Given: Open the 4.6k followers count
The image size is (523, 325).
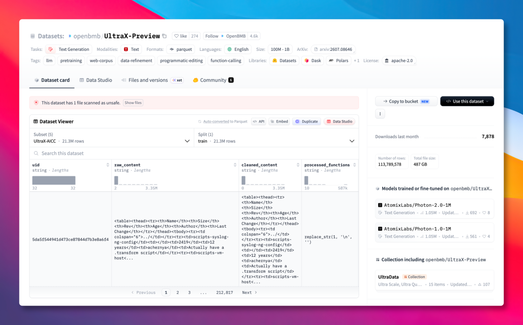Looking at the screenshot, I should (254, 36).
